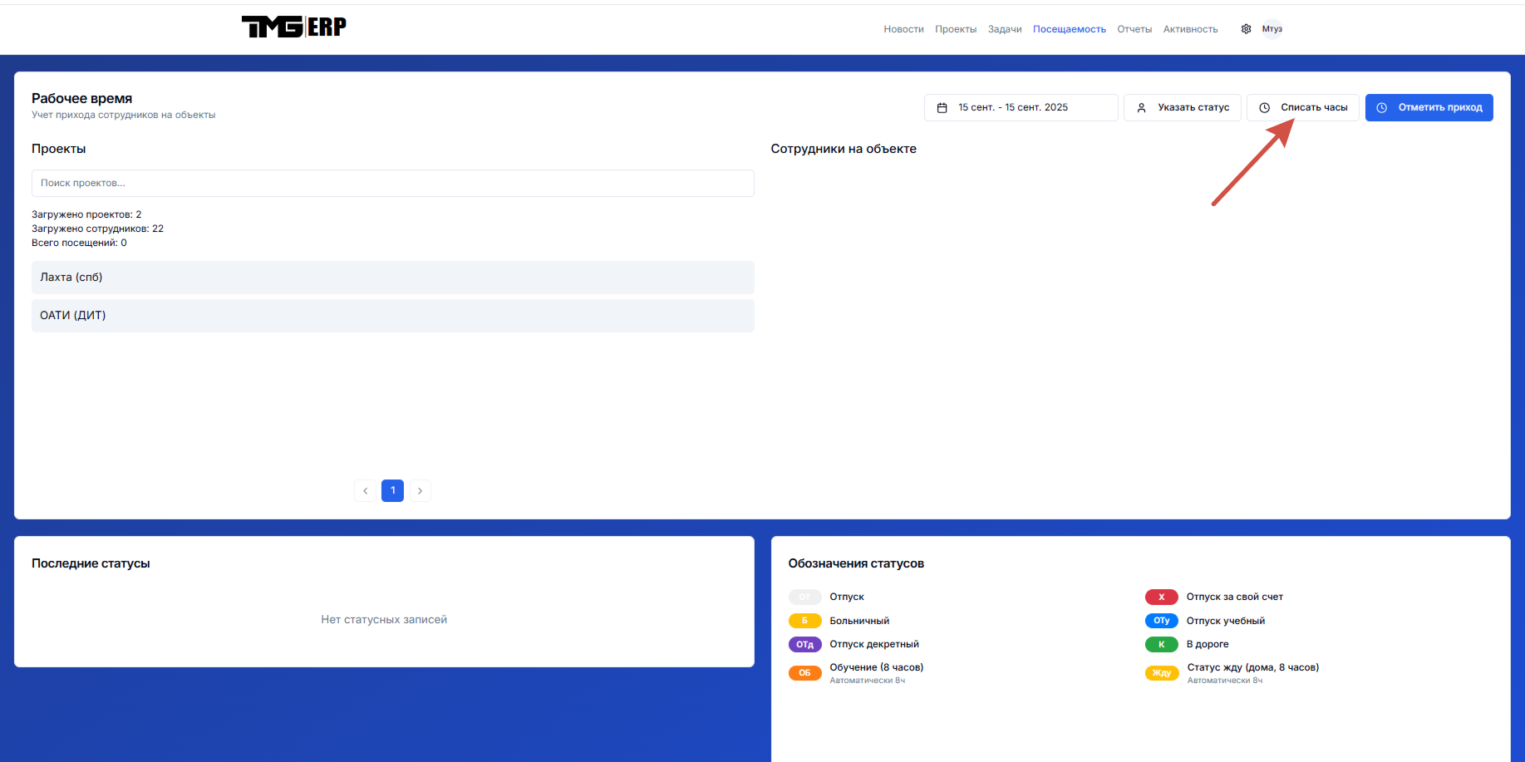This screenshot has width=1525, height=762.
Task: Click the orange ОБ training status badge
Action: (804, 673)
